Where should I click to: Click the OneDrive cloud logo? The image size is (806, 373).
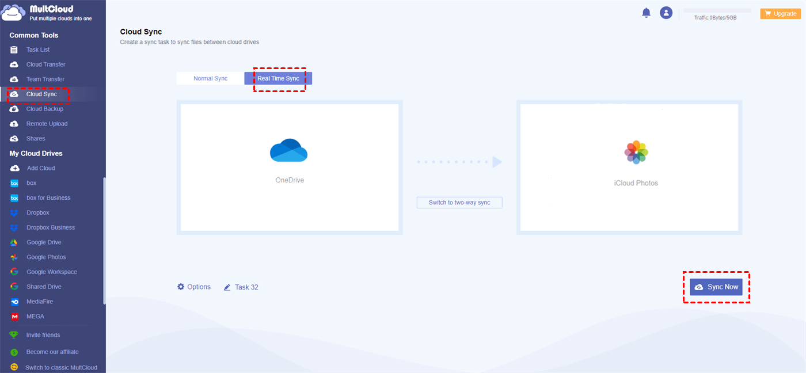[289, 151]
